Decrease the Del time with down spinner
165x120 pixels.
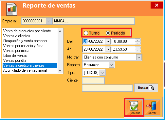click(137, 43)
